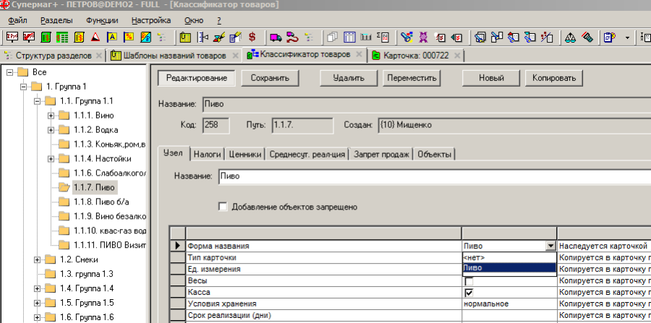Expand the '1.2. Снеки' tree node

pyautogui.click(x=38, y=259)
